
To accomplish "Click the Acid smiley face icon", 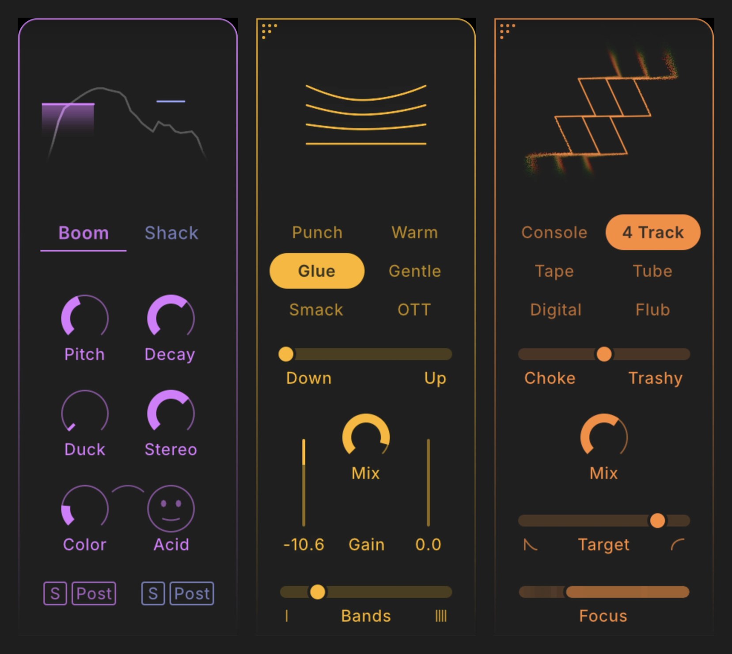I will click(x=171, y=509).
